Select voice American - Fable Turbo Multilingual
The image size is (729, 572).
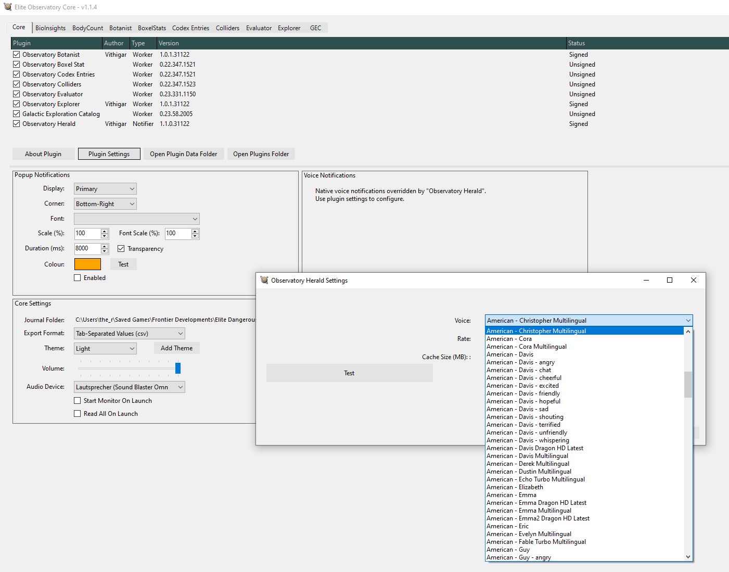coord(584,542)
